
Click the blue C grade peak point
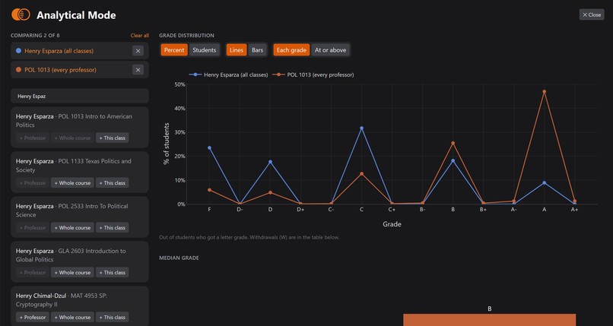(x=361, y=128)
